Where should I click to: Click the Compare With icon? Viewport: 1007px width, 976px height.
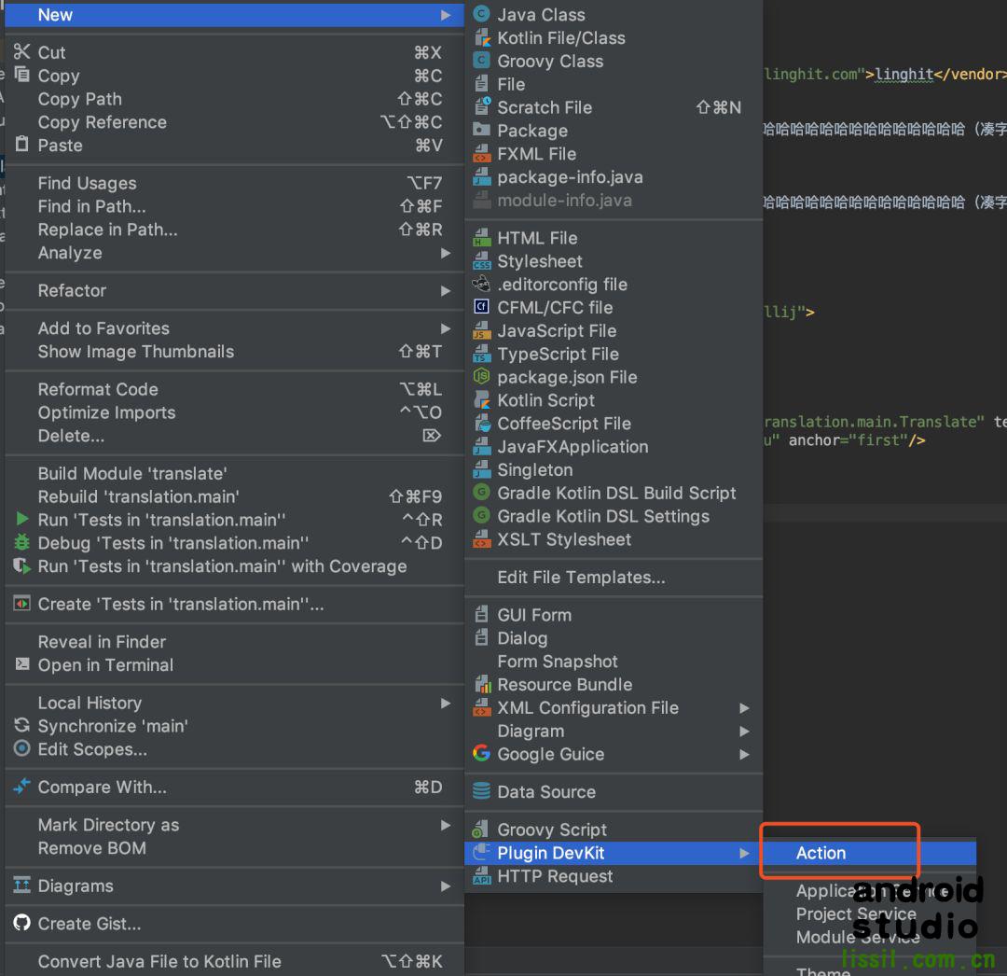pyautogui.click(x=21, y=786)
